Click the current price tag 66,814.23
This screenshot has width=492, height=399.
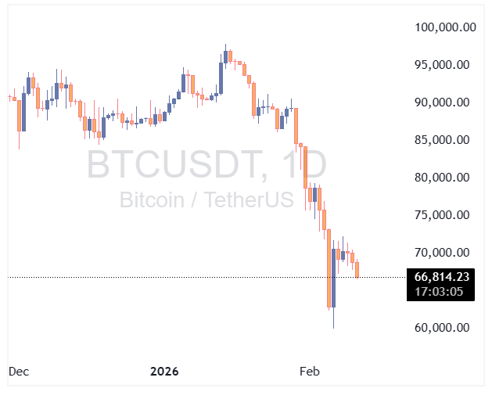coord(442,276)
